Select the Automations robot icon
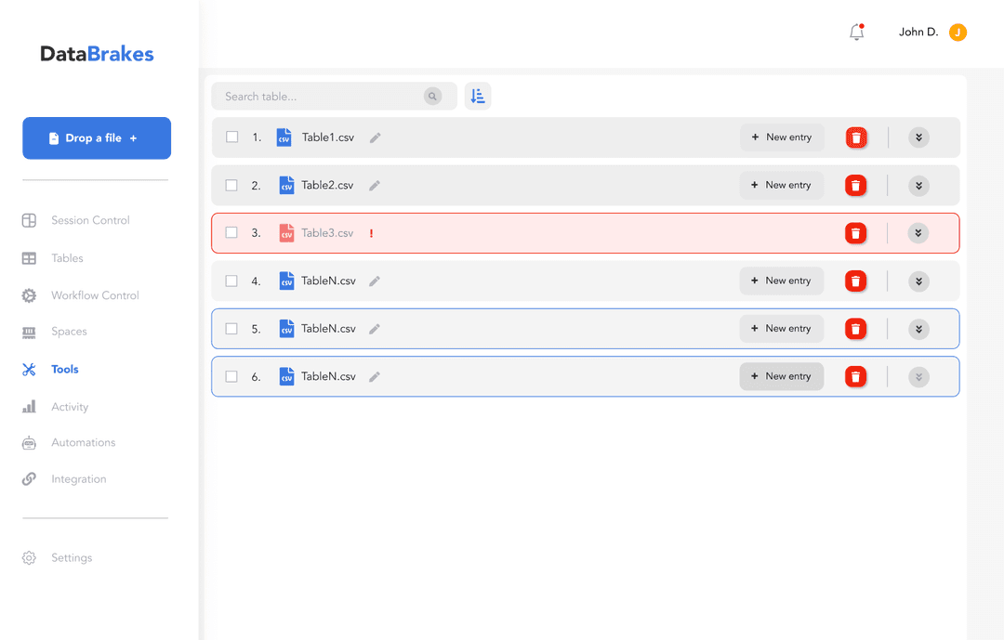 click(x=30, y=442)
